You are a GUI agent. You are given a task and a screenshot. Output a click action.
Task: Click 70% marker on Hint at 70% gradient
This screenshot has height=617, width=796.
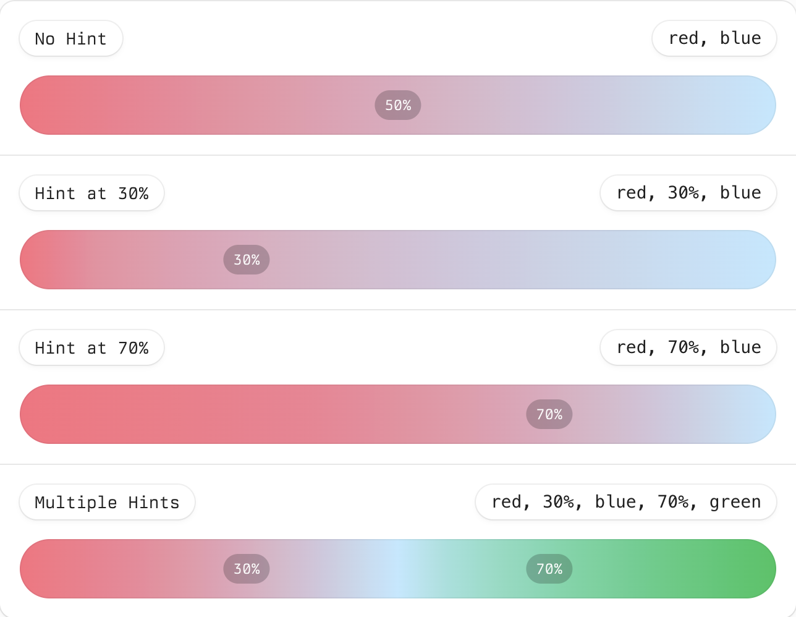[549, 414]
